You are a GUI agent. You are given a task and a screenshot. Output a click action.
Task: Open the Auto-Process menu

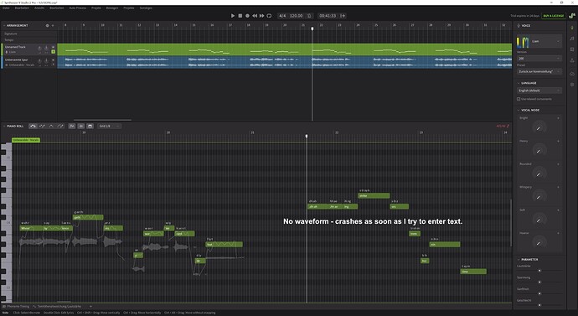(78, 8)
